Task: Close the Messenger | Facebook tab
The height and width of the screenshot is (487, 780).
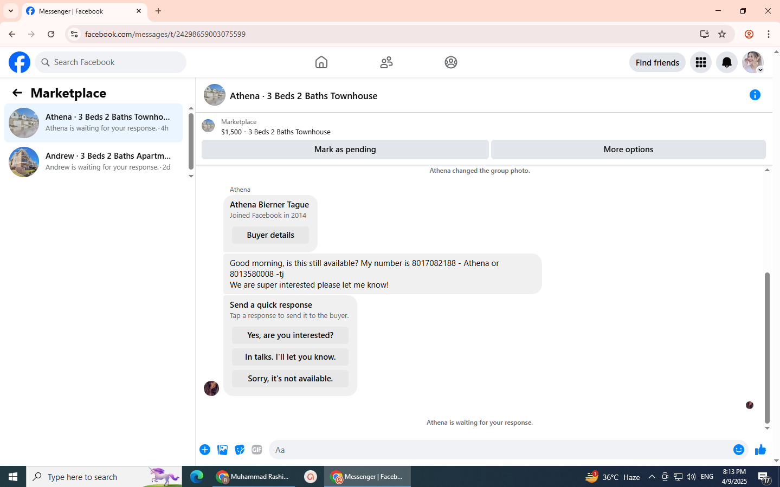Action: (139, 11)
